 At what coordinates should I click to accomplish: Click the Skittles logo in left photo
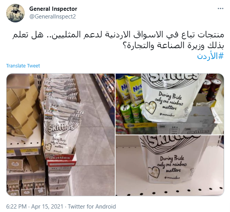point(61,128)
